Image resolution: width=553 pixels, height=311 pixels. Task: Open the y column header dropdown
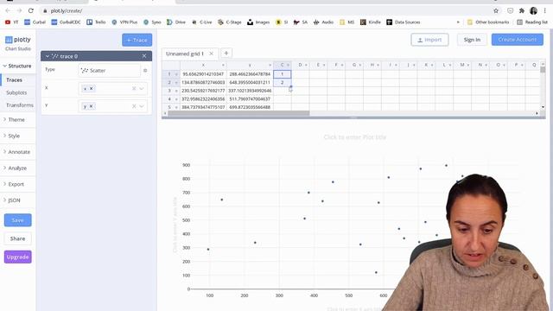[270, 66]
